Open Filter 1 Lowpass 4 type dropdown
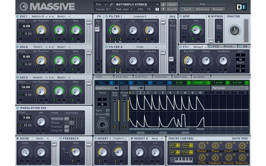The height and width of the screenshot is (166, 266). click(x=141, y=17)
